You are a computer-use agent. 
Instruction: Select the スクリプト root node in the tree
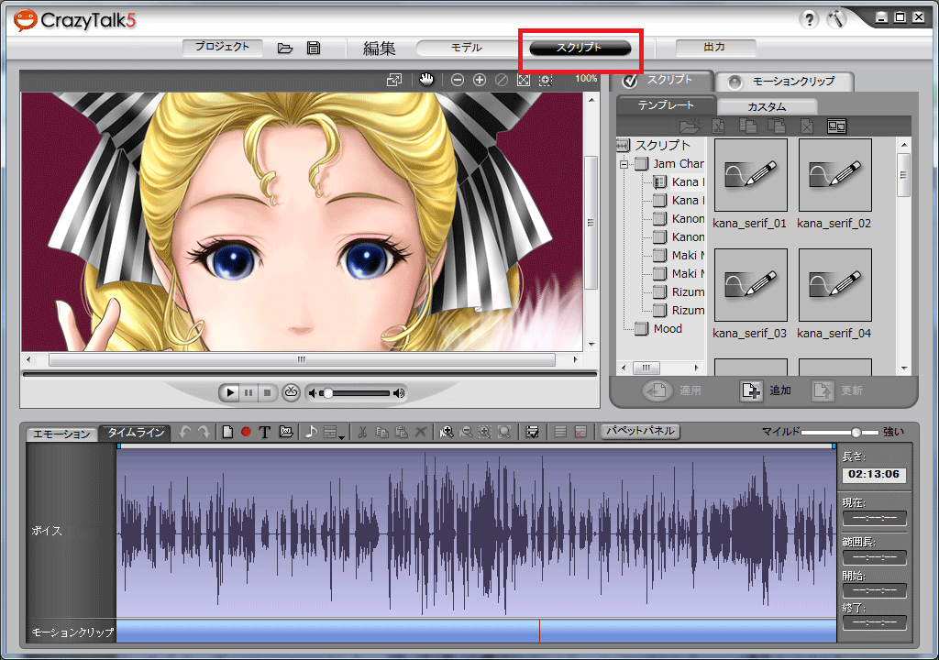point(662,145)
